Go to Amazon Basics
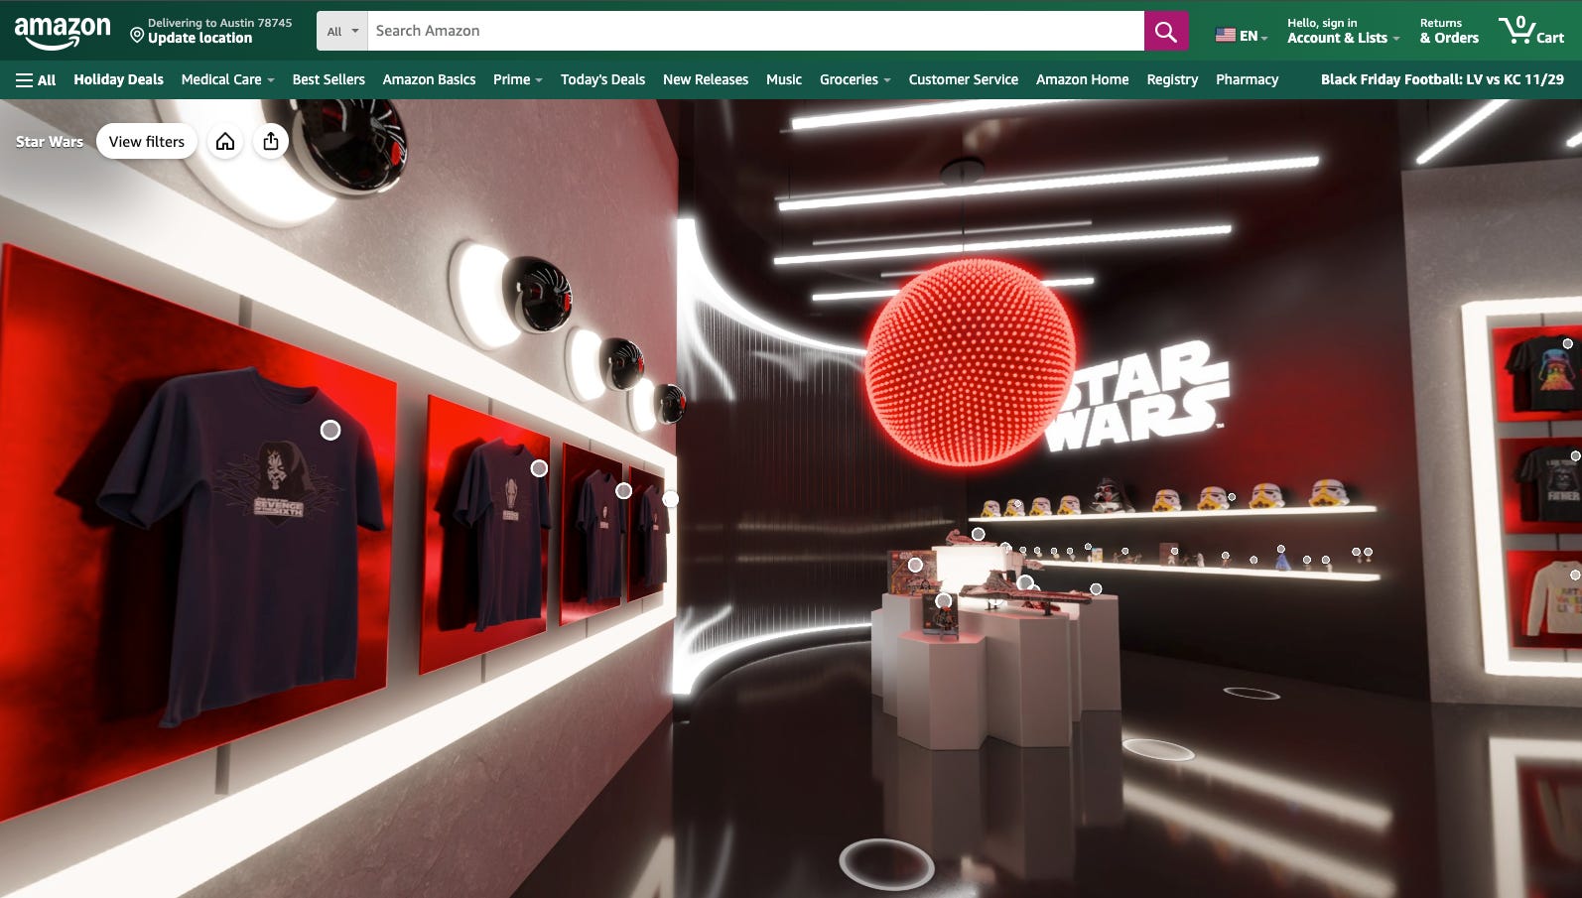The width and height of the screenshot is (1582, 898). coord(429,79)
